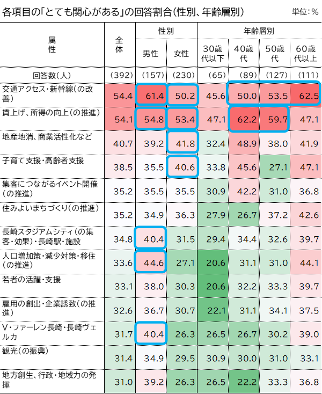
Task: Select the cell showing 29.5
Action: (182, 358)
